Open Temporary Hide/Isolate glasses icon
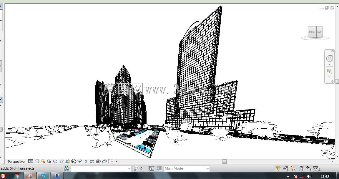The width and height of the screenshot is (339, 179). coord(80,161)
